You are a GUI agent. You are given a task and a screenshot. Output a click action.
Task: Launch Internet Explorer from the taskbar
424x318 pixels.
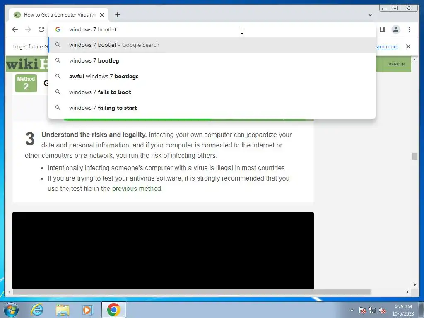pos(37,310)
